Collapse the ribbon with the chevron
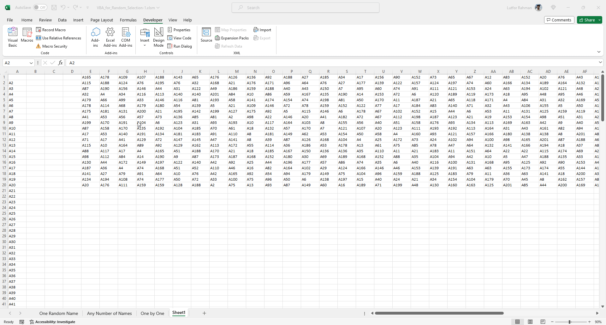Viewport: 606px width, 325px height. (x=599, y=52)
